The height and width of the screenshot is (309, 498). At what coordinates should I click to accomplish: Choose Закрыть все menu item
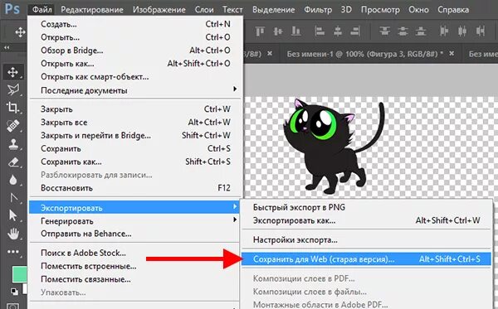point(135,123)
